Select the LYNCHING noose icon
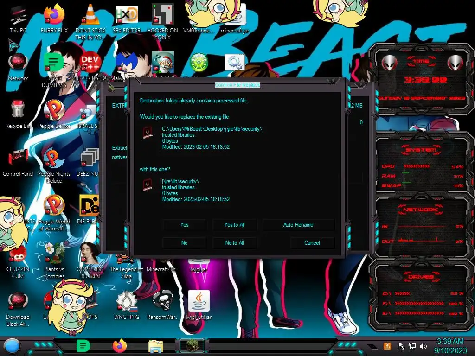 (x=127, y=305)
